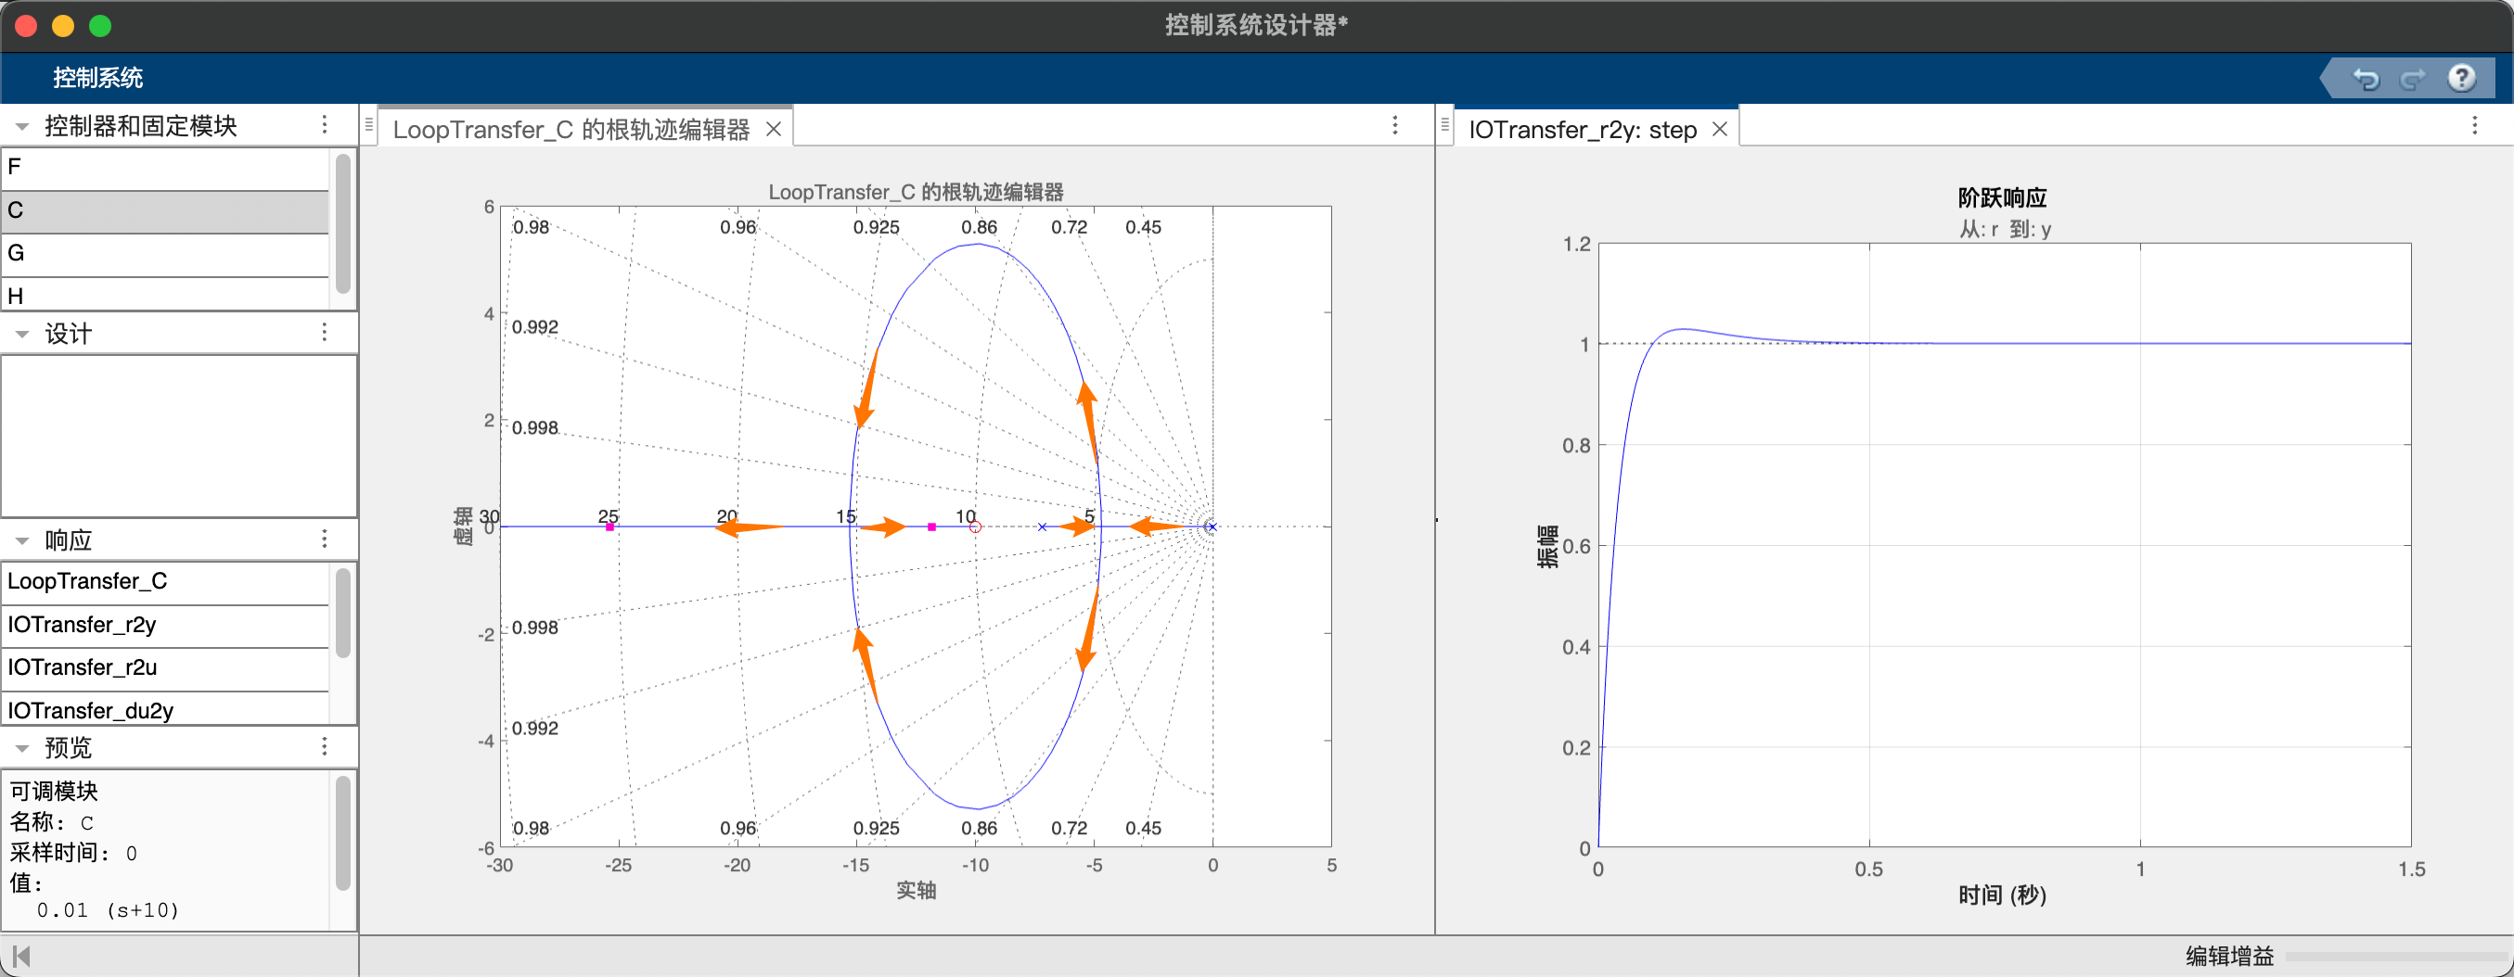Viewport: 2514px width, 977px height.
Task: Click the magenta closed-loop pole near -25
Action: click(x=610, y=527)
